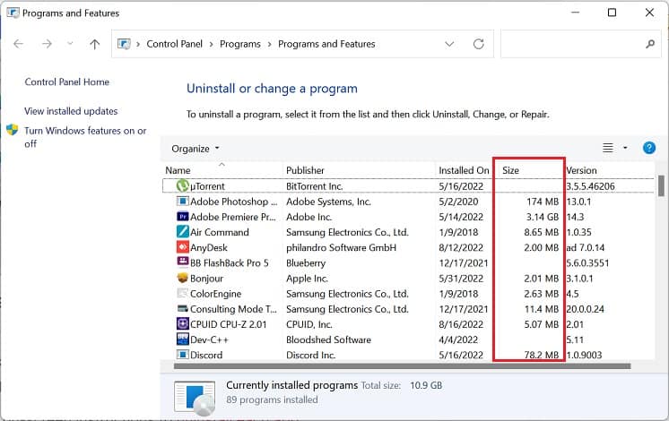This screenshot has width=669, height=421.
Task: Click the Bloodshed Software publisher cell
Action: [328, 339]
